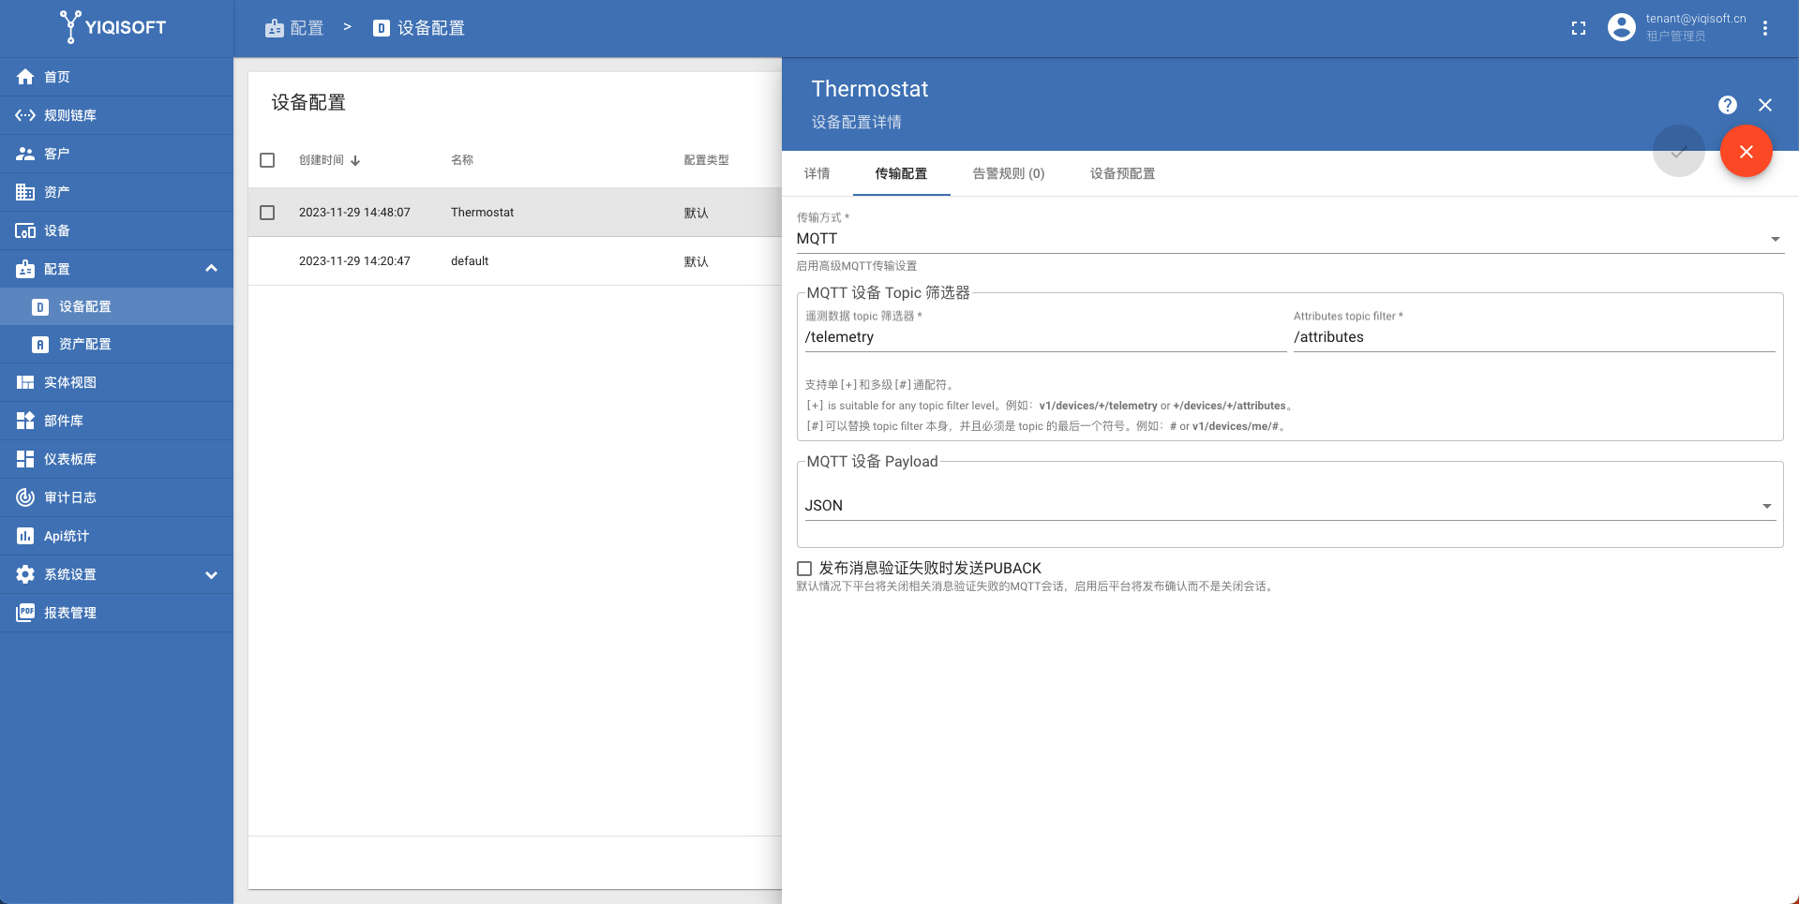This screenshot has height=904, width=1799.
Task: Toggle fullscreen mode icon in header
Action: coord(1579,28)
